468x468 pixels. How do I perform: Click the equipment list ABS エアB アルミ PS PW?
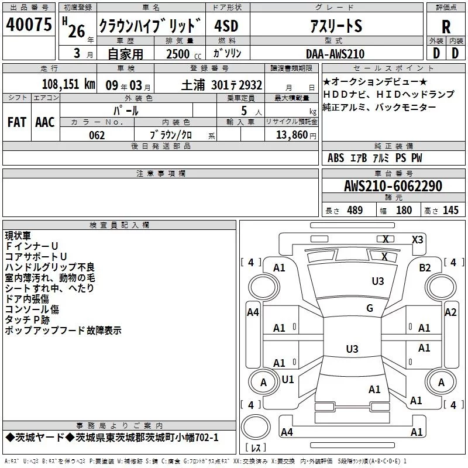pyautogui.click(x=374, y=158)
